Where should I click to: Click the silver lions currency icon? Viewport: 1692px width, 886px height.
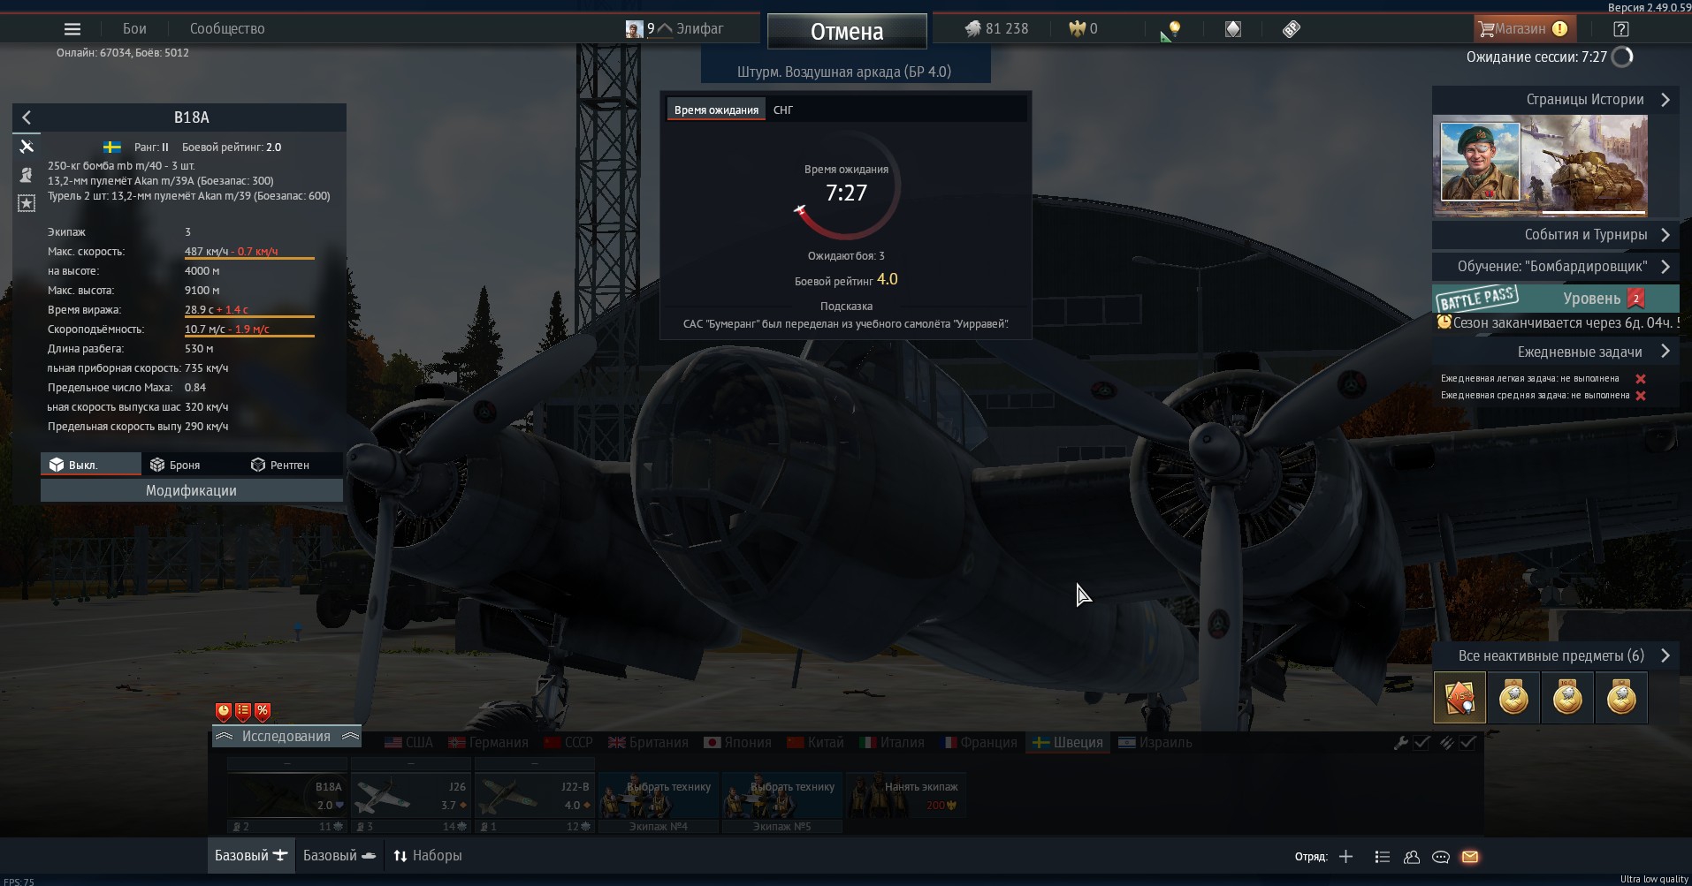click(x=972, y=29)
